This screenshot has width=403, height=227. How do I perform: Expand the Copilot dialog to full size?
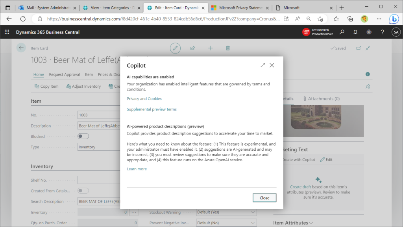pyautogui.click(x=263, y=65)
